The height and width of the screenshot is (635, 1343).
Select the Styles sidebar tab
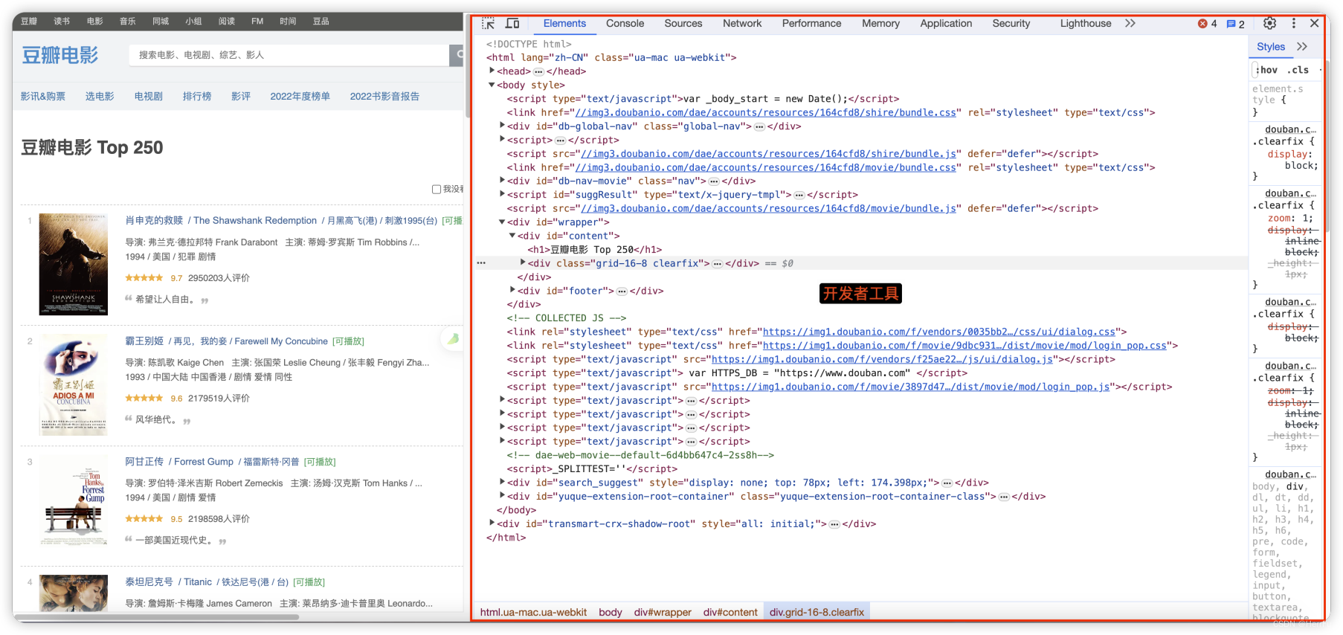coord(1271,46)
